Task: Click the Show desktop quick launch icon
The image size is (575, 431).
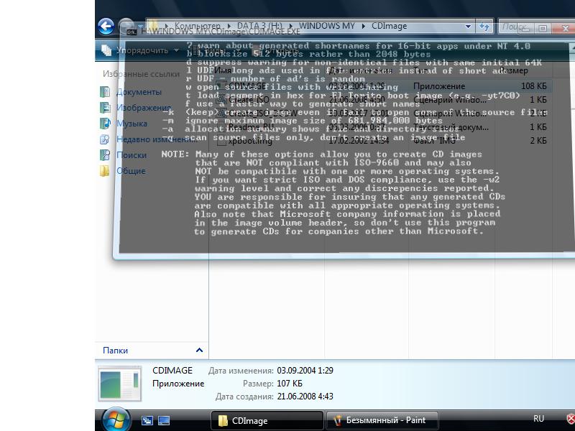Action: click(x=164, y=421)
